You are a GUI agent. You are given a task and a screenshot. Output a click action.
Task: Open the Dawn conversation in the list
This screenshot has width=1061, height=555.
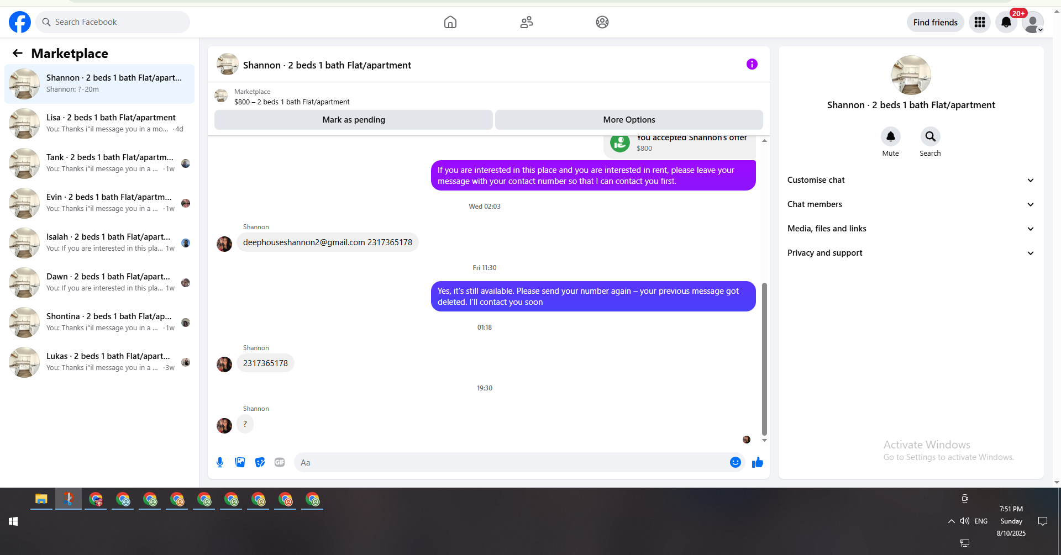[x=99, y=283]
